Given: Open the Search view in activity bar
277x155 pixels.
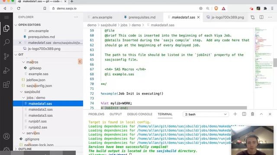Looking at the screenshot, I should point(6,42).
